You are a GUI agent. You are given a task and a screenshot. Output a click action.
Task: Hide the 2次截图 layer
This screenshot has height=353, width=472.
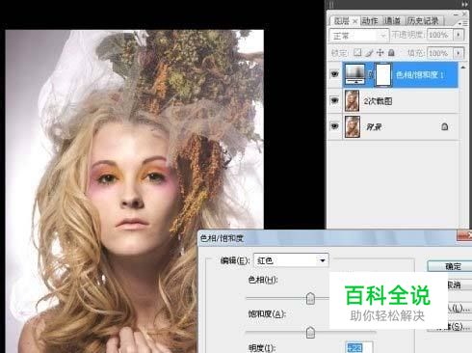pos(334,101)
